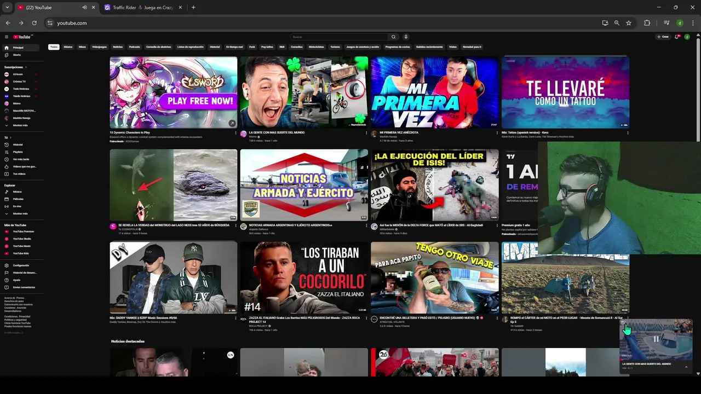
Task: Open the YouTube hamburger guide menu
Action: coord(7,37)
